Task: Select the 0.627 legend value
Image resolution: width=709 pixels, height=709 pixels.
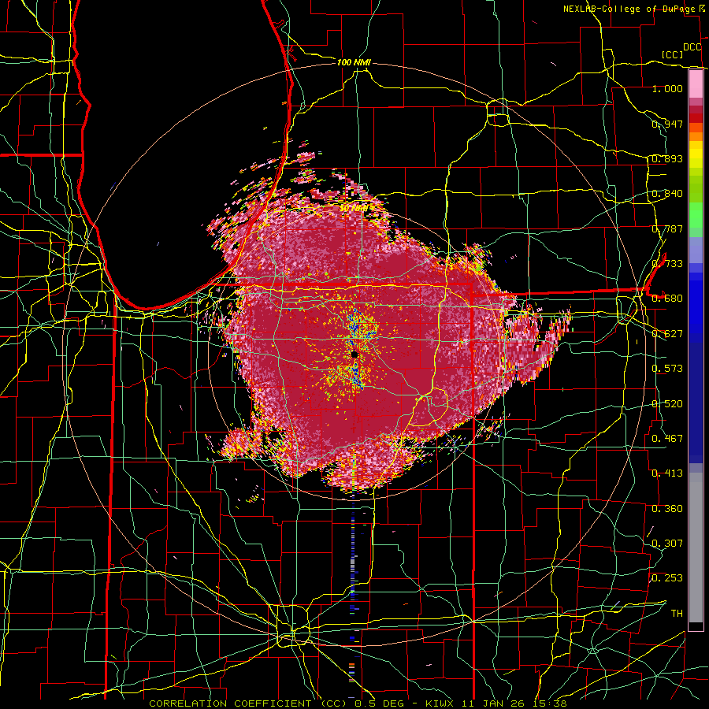Action: pos(667,333)
